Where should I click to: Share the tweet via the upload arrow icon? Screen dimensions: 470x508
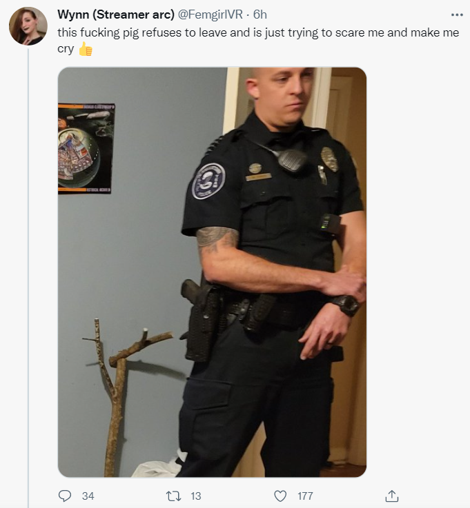point(391,496)
